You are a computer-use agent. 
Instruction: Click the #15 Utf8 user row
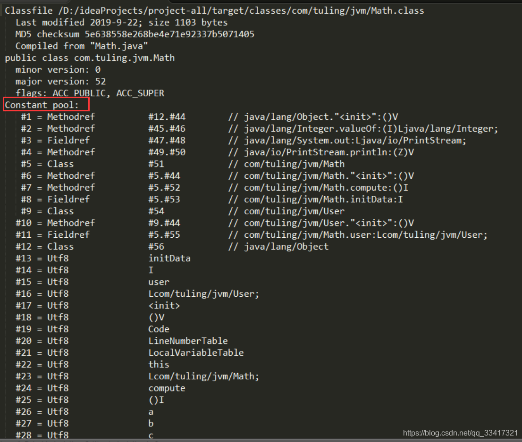pyautogui.click(x=92, y=282)
